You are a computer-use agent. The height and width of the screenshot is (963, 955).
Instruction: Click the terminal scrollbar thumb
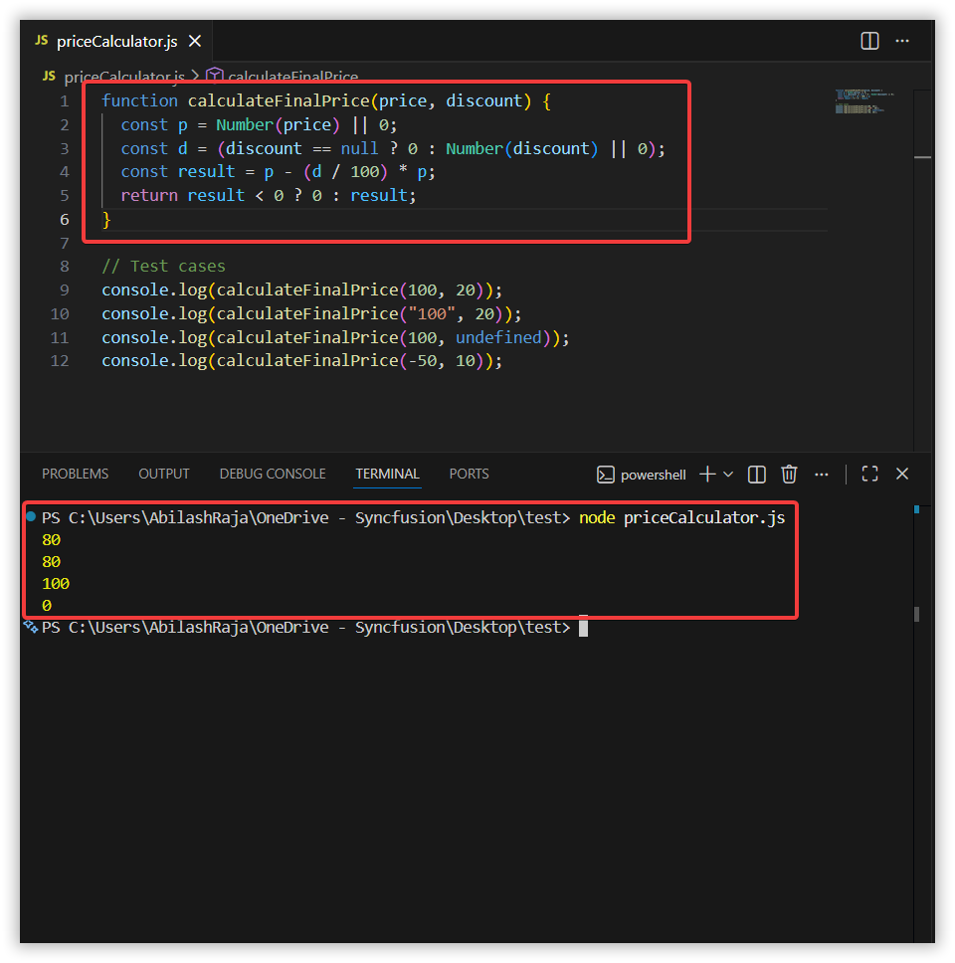[x=916, y=614]
